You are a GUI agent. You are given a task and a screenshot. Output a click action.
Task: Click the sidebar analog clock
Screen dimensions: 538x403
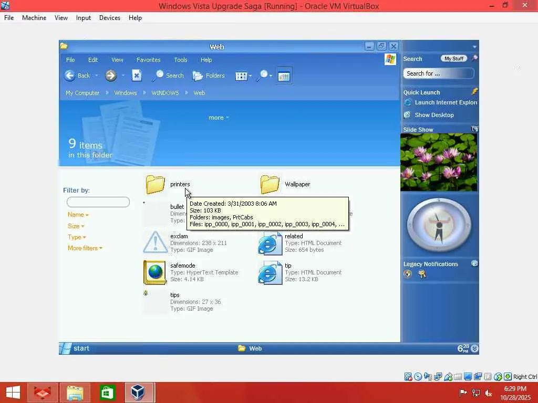point(439,225)
